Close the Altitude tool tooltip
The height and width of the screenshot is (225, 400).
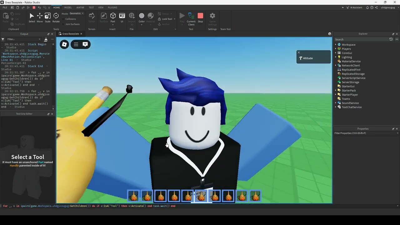click(299, 52)
